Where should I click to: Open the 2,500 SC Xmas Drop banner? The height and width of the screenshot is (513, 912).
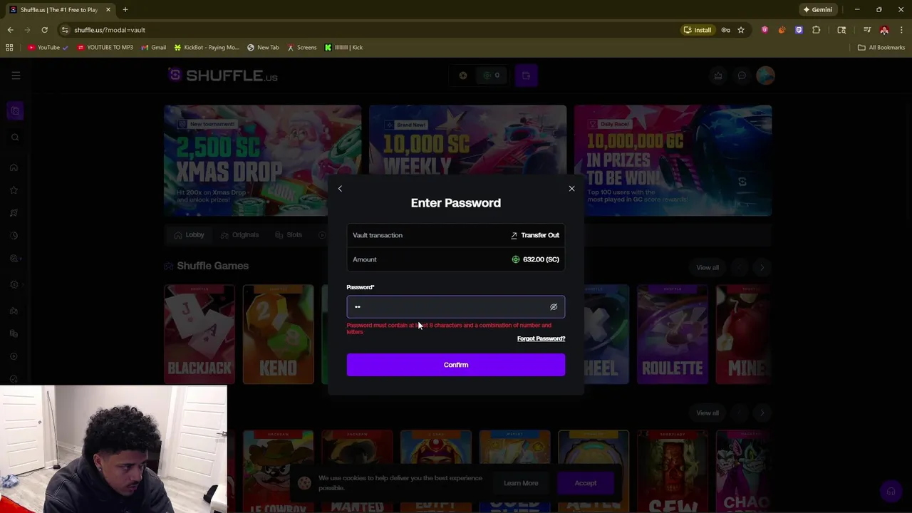tap(262, 160)
